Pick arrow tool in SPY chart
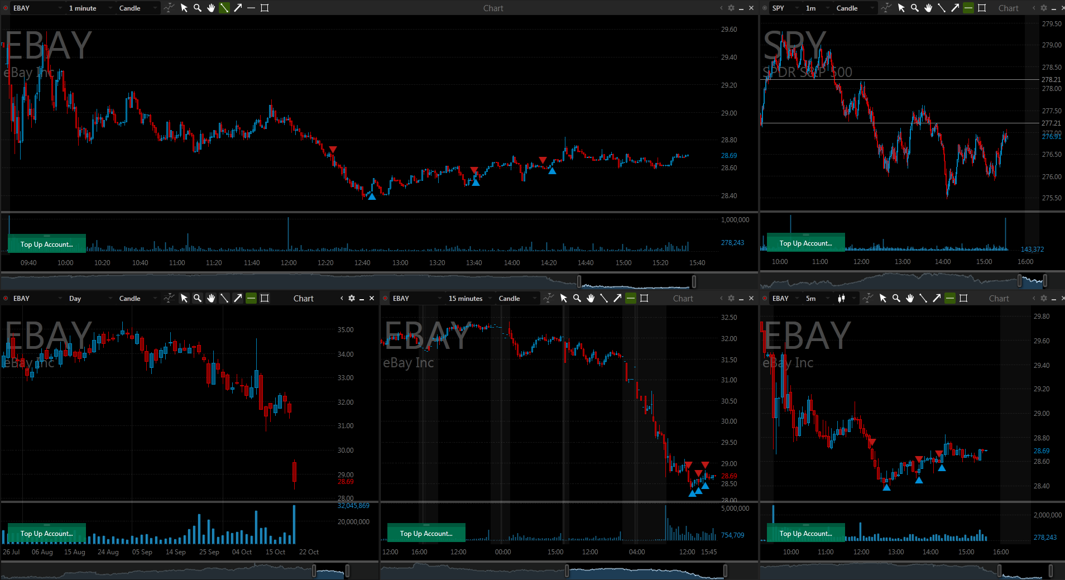Viewport: 1065px width, 580px height. click(954, 8)
